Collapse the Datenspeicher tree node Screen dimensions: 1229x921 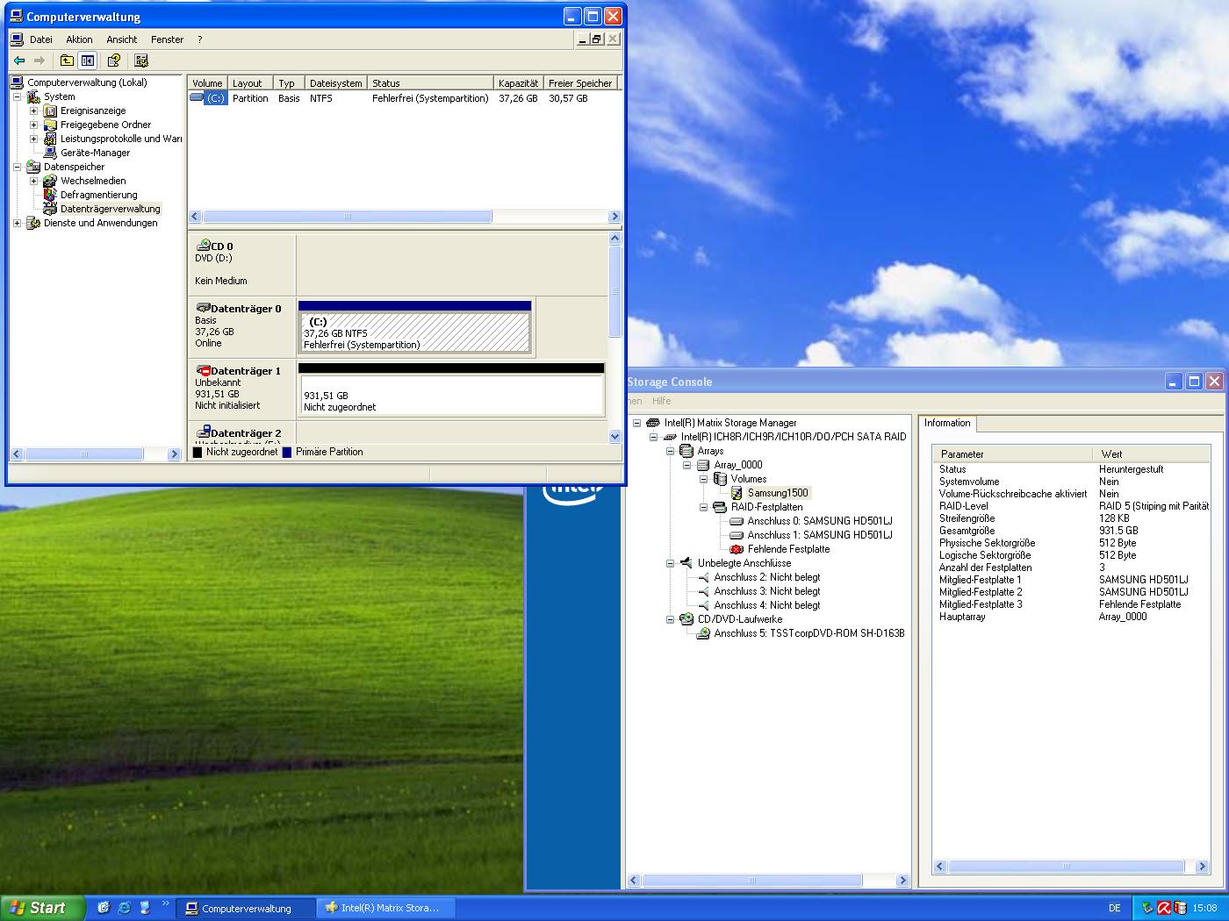pos(17,167)
